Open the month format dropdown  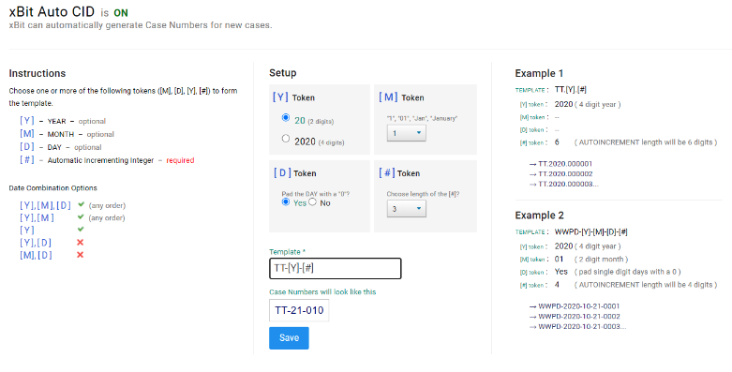tap(406, 133)
